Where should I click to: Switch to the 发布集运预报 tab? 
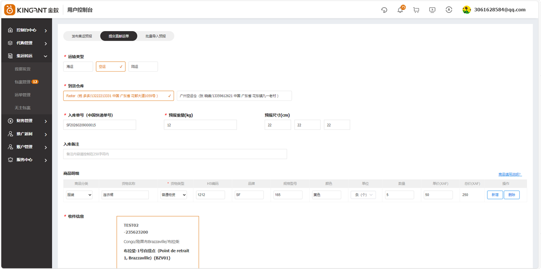82,36
